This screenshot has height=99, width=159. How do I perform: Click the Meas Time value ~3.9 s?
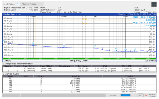coord(58,12)
